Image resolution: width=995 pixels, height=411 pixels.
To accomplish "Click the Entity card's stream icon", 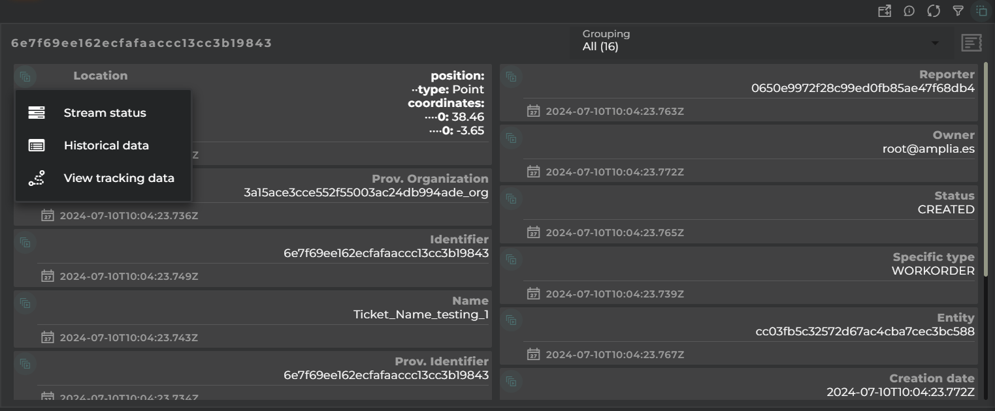I will coord(511,320).
